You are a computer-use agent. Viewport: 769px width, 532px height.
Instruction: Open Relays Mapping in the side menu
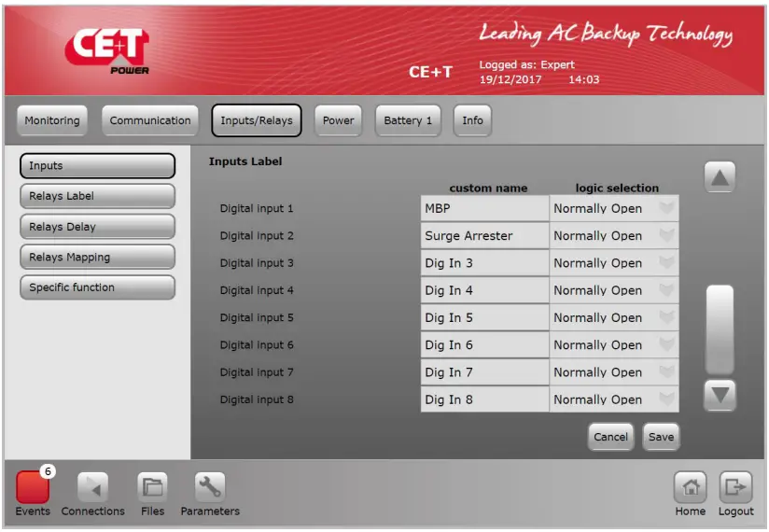click(98, 257)
